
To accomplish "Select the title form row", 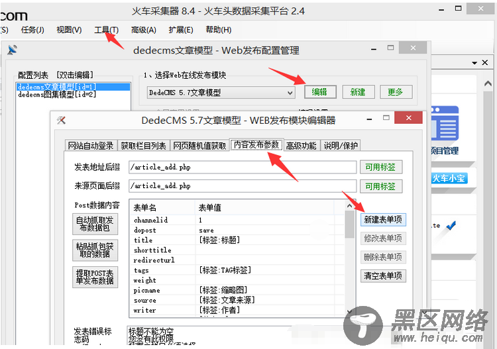I will (237, 240).
